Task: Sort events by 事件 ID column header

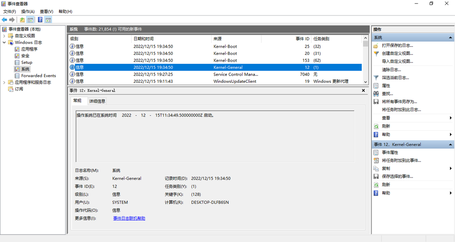Action: click(286, 39)
